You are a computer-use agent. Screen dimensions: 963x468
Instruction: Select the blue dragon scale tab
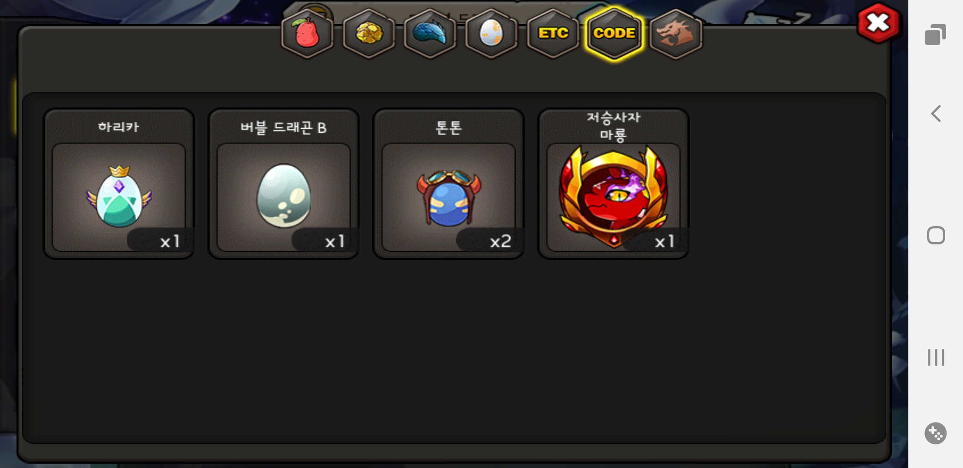coord(430,33)
